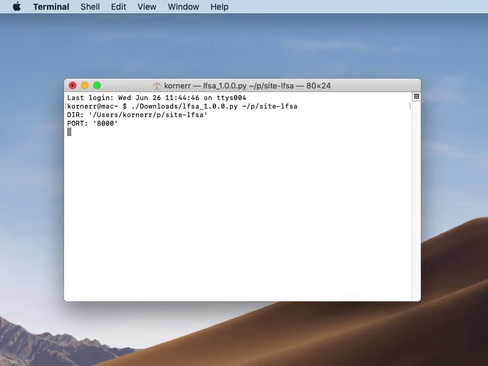Click the PORT '8000' output line

pyautogui.click(x=92, y=123)
